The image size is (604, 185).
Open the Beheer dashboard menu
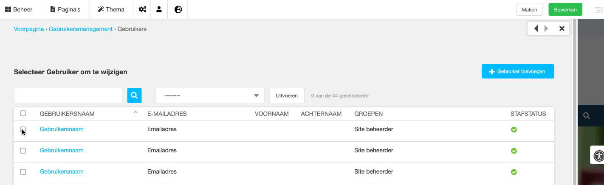click(x=19, y=9)
